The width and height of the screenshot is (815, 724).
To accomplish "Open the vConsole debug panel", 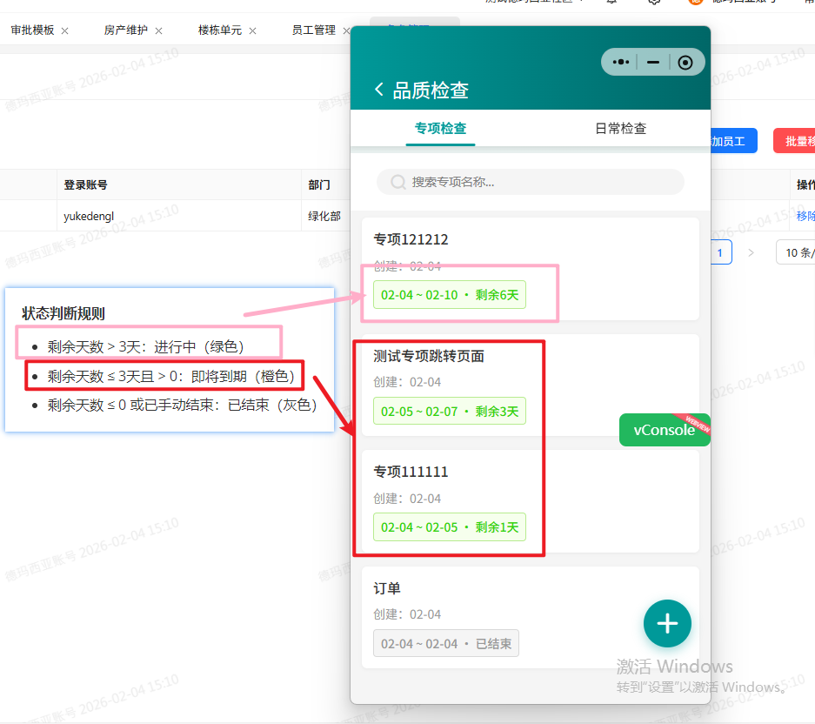I will (x=665, y=430).
